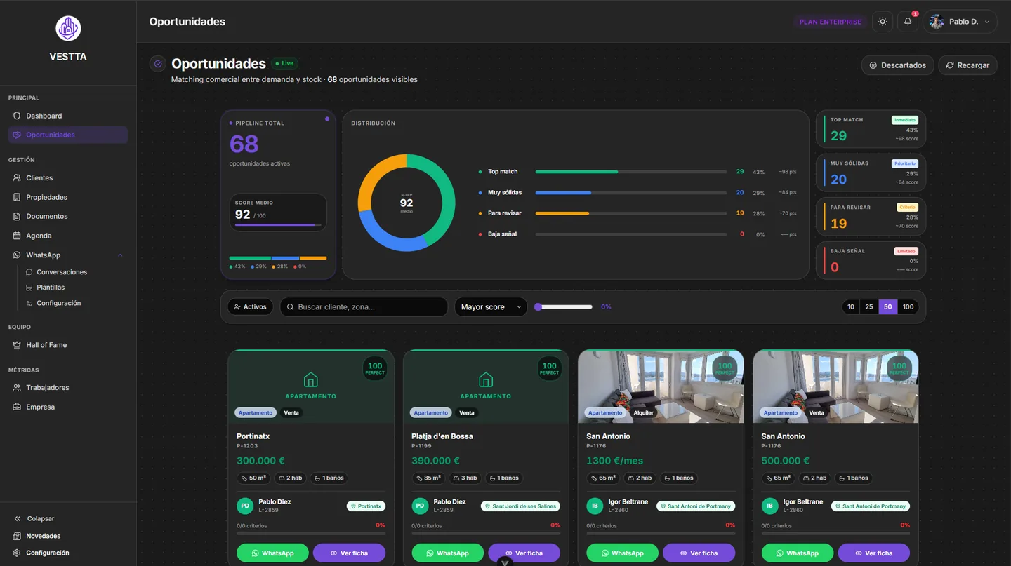Image resolution: width=1011 pixels, height=566 pixels.
Task: Click the PD avatar on the Portinatx card
Action: click(x=245, y=506)
